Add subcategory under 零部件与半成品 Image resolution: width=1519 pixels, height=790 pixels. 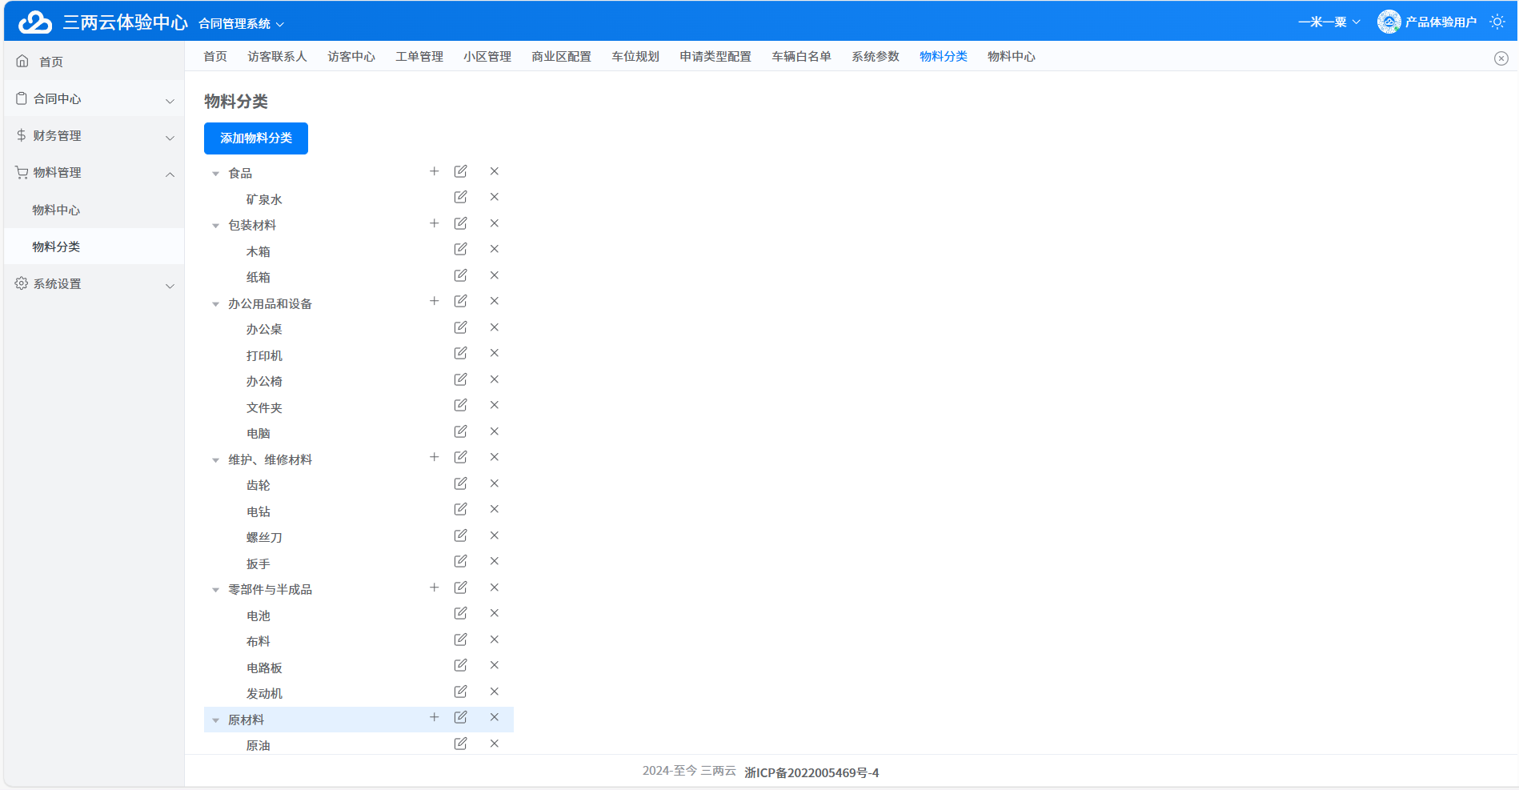coord(434,587)
